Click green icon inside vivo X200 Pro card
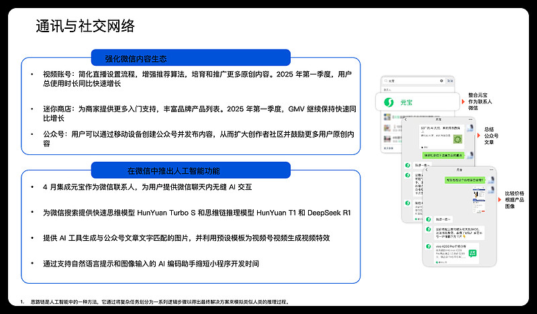The width and height of the screenshot is (537, 314). click(473, 254)
